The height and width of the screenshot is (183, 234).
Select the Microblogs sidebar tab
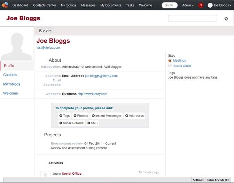point(12,84)
